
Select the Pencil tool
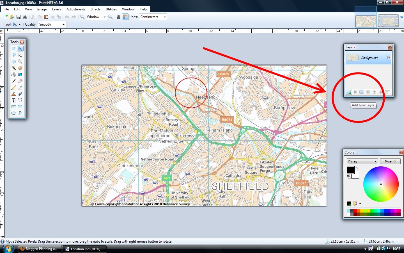click(x=13, y=87)
